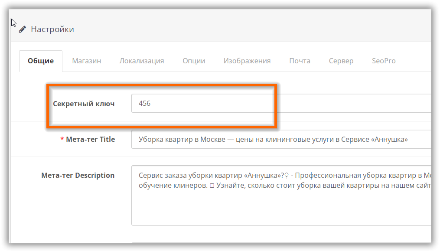Open the SeoPro tab

pyautogui.click(x=384, y=61)
